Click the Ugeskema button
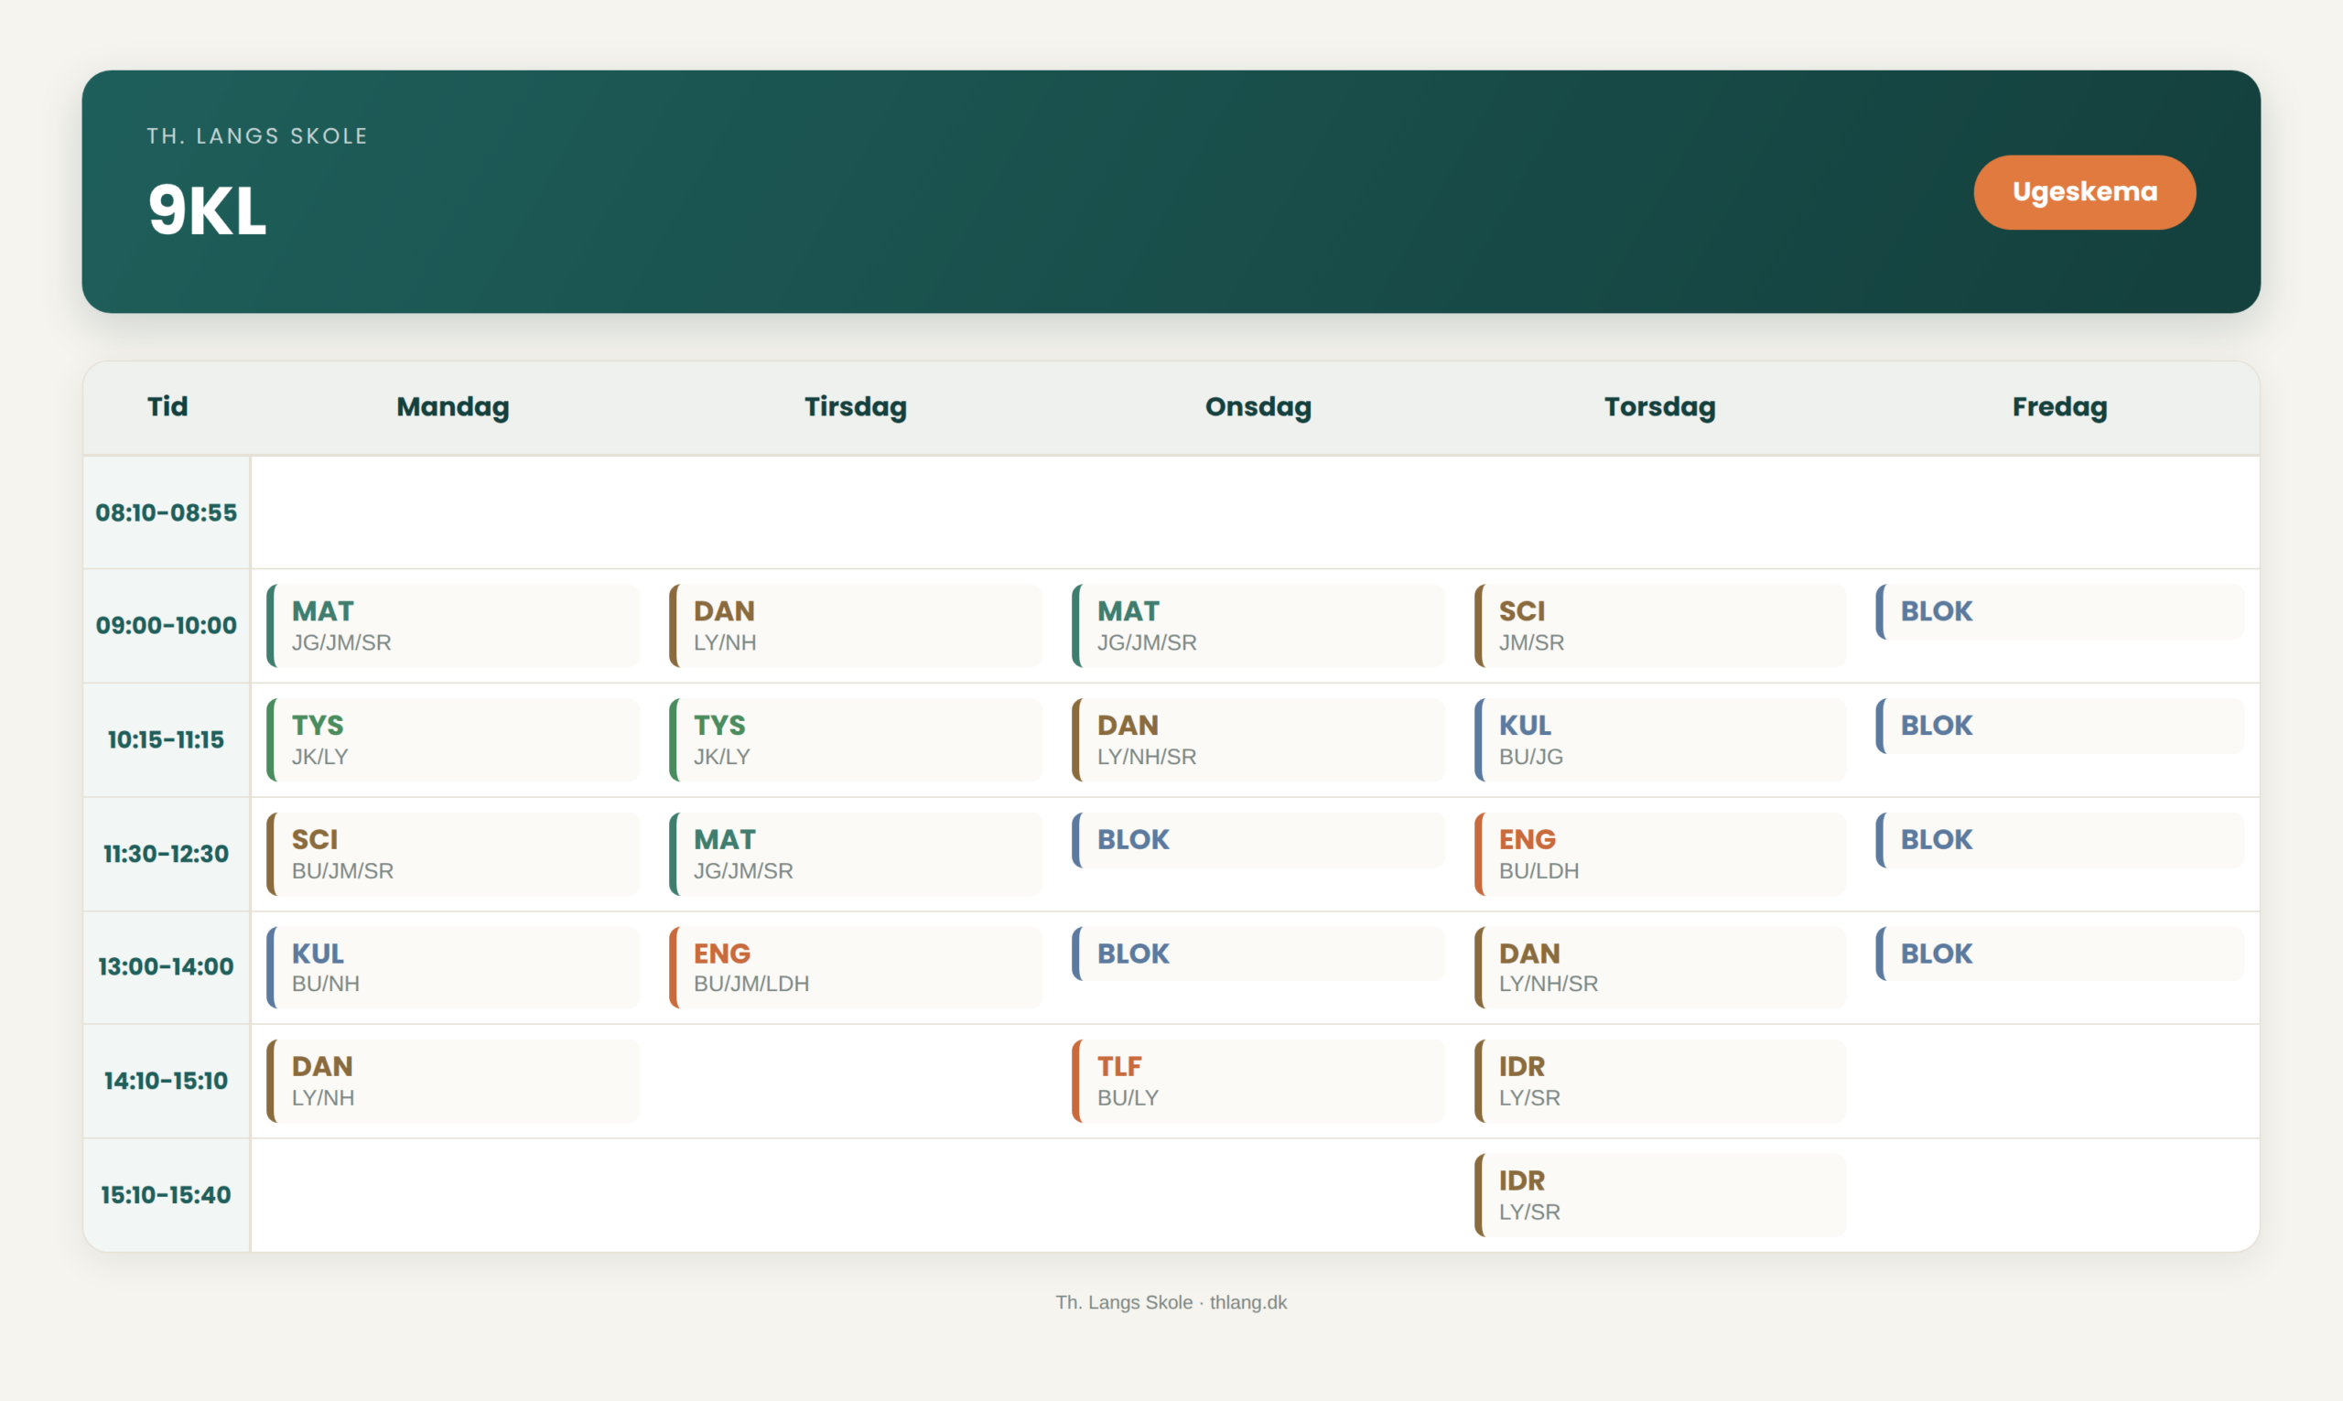Viewport: 2343px width, 1401px height. point(2084,191)
